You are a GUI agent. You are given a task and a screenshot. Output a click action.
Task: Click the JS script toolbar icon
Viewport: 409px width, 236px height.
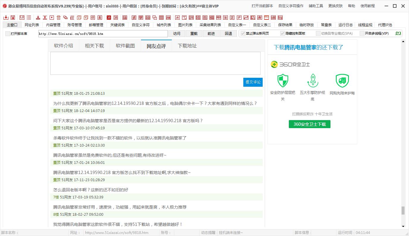click(x=177, y=18)
